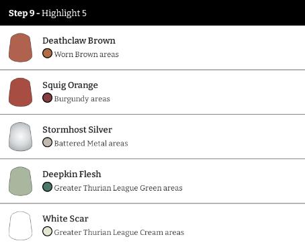The height and width of the screenshot is (245, 305).
Task: Select the White Scar paint pot icon
Action: 20,226
